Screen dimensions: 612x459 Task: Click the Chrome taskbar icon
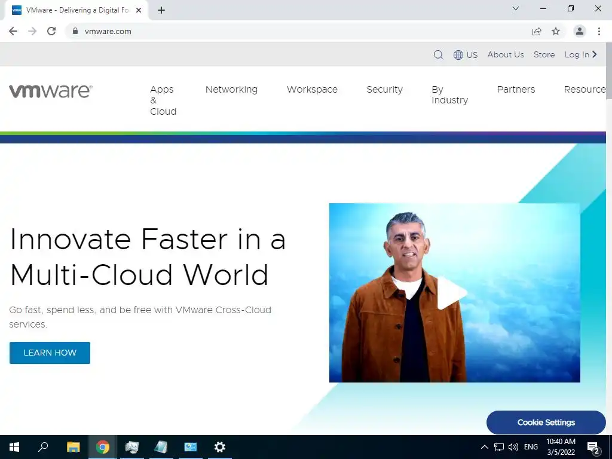pos(103,447)
